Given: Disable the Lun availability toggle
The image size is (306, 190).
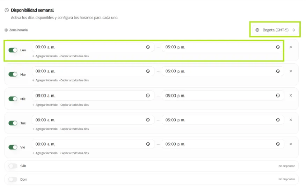Looking at the screenshot, I should click(x=13, y=51).
